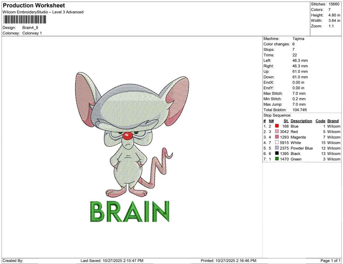Click the Stop Sequence heading
Screen dimensions: 343x264
coord(278,115)
